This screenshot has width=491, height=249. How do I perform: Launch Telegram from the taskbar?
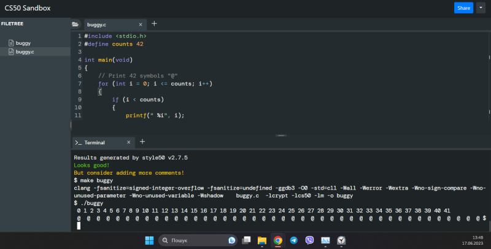point(293,240)
